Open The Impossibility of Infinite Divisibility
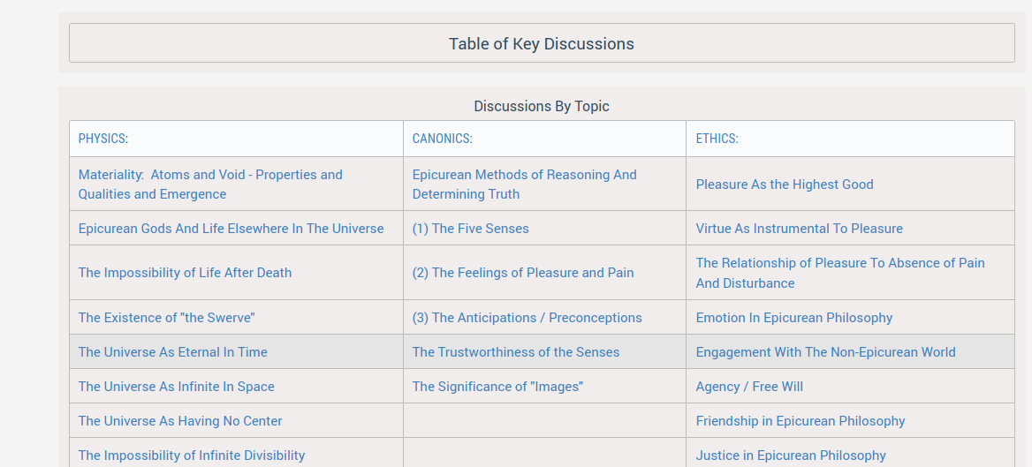Screen dimensions: 1032x467 [192, 456]
